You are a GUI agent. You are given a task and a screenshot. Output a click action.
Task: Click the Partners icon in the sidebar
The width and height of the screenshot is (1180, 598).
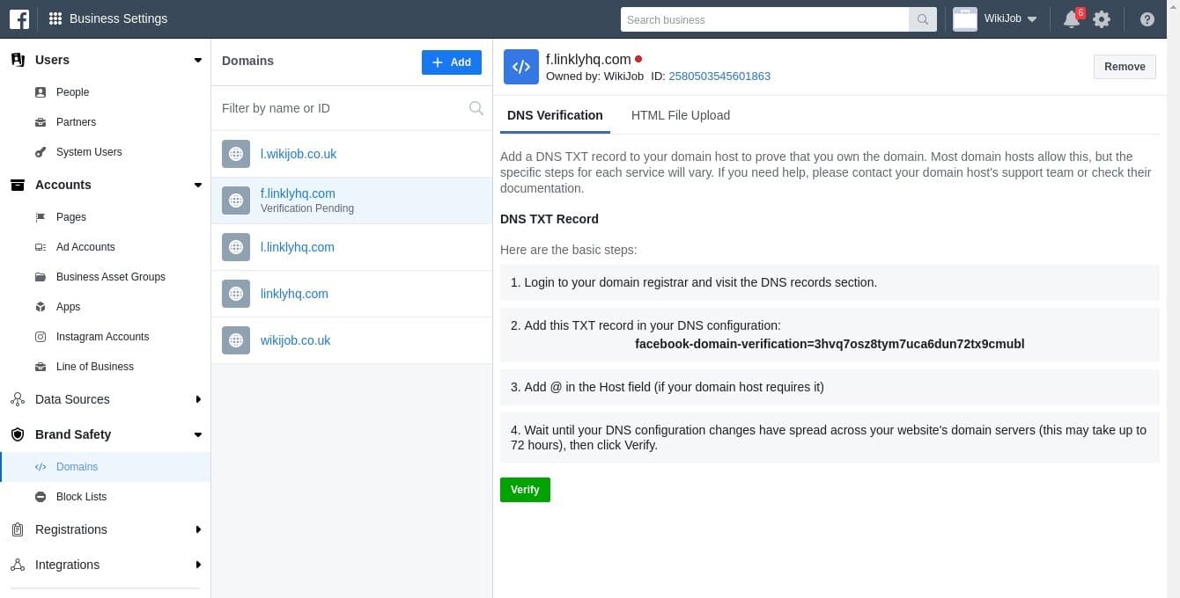(41, 122)
